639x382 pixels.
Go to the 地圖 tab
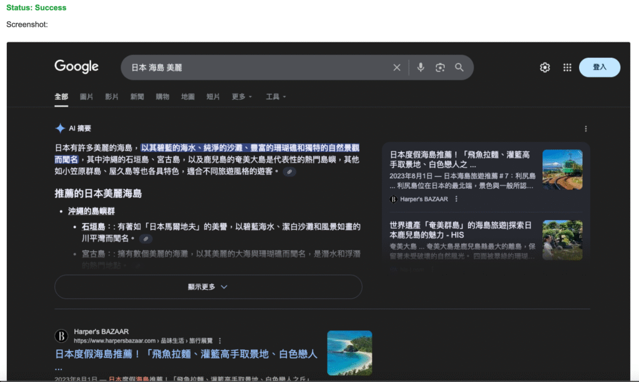point(188,97)
